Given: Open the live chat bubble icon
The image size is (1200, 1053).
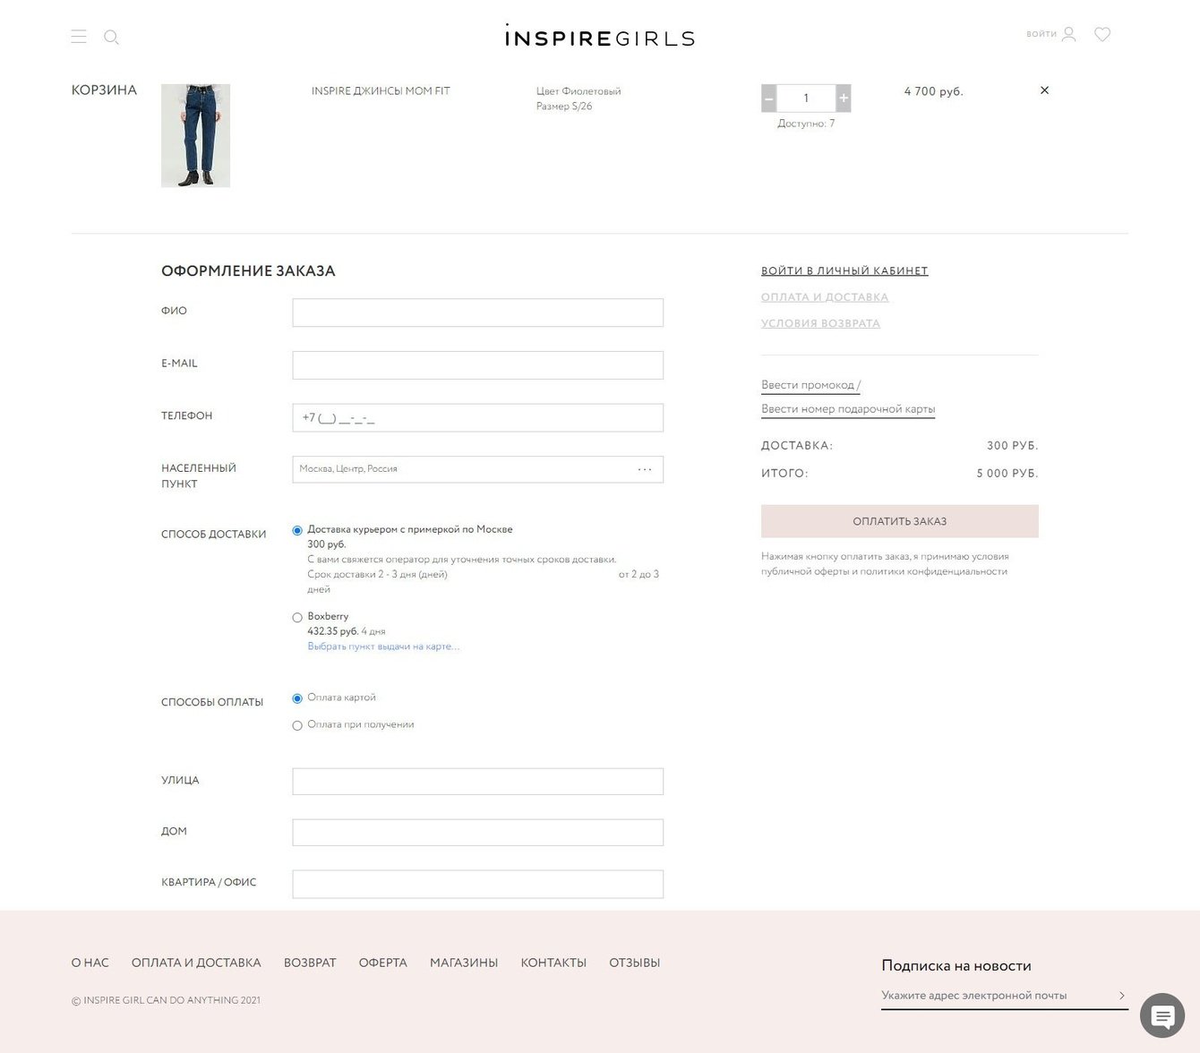Looking at the screenshot, I should coord(1162,1015).
